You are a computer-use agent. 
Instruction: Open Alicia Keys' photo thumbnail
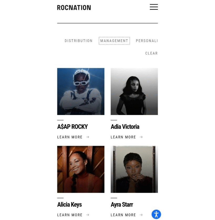(81, 169)
